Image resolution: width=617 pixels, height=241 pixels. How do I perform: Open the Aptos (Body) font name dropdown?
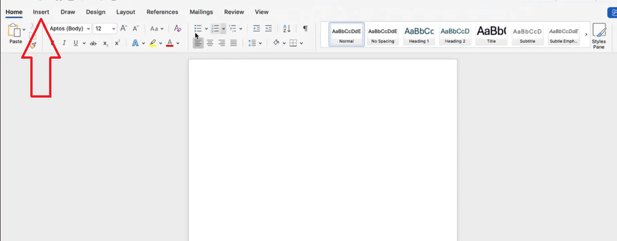88,29
